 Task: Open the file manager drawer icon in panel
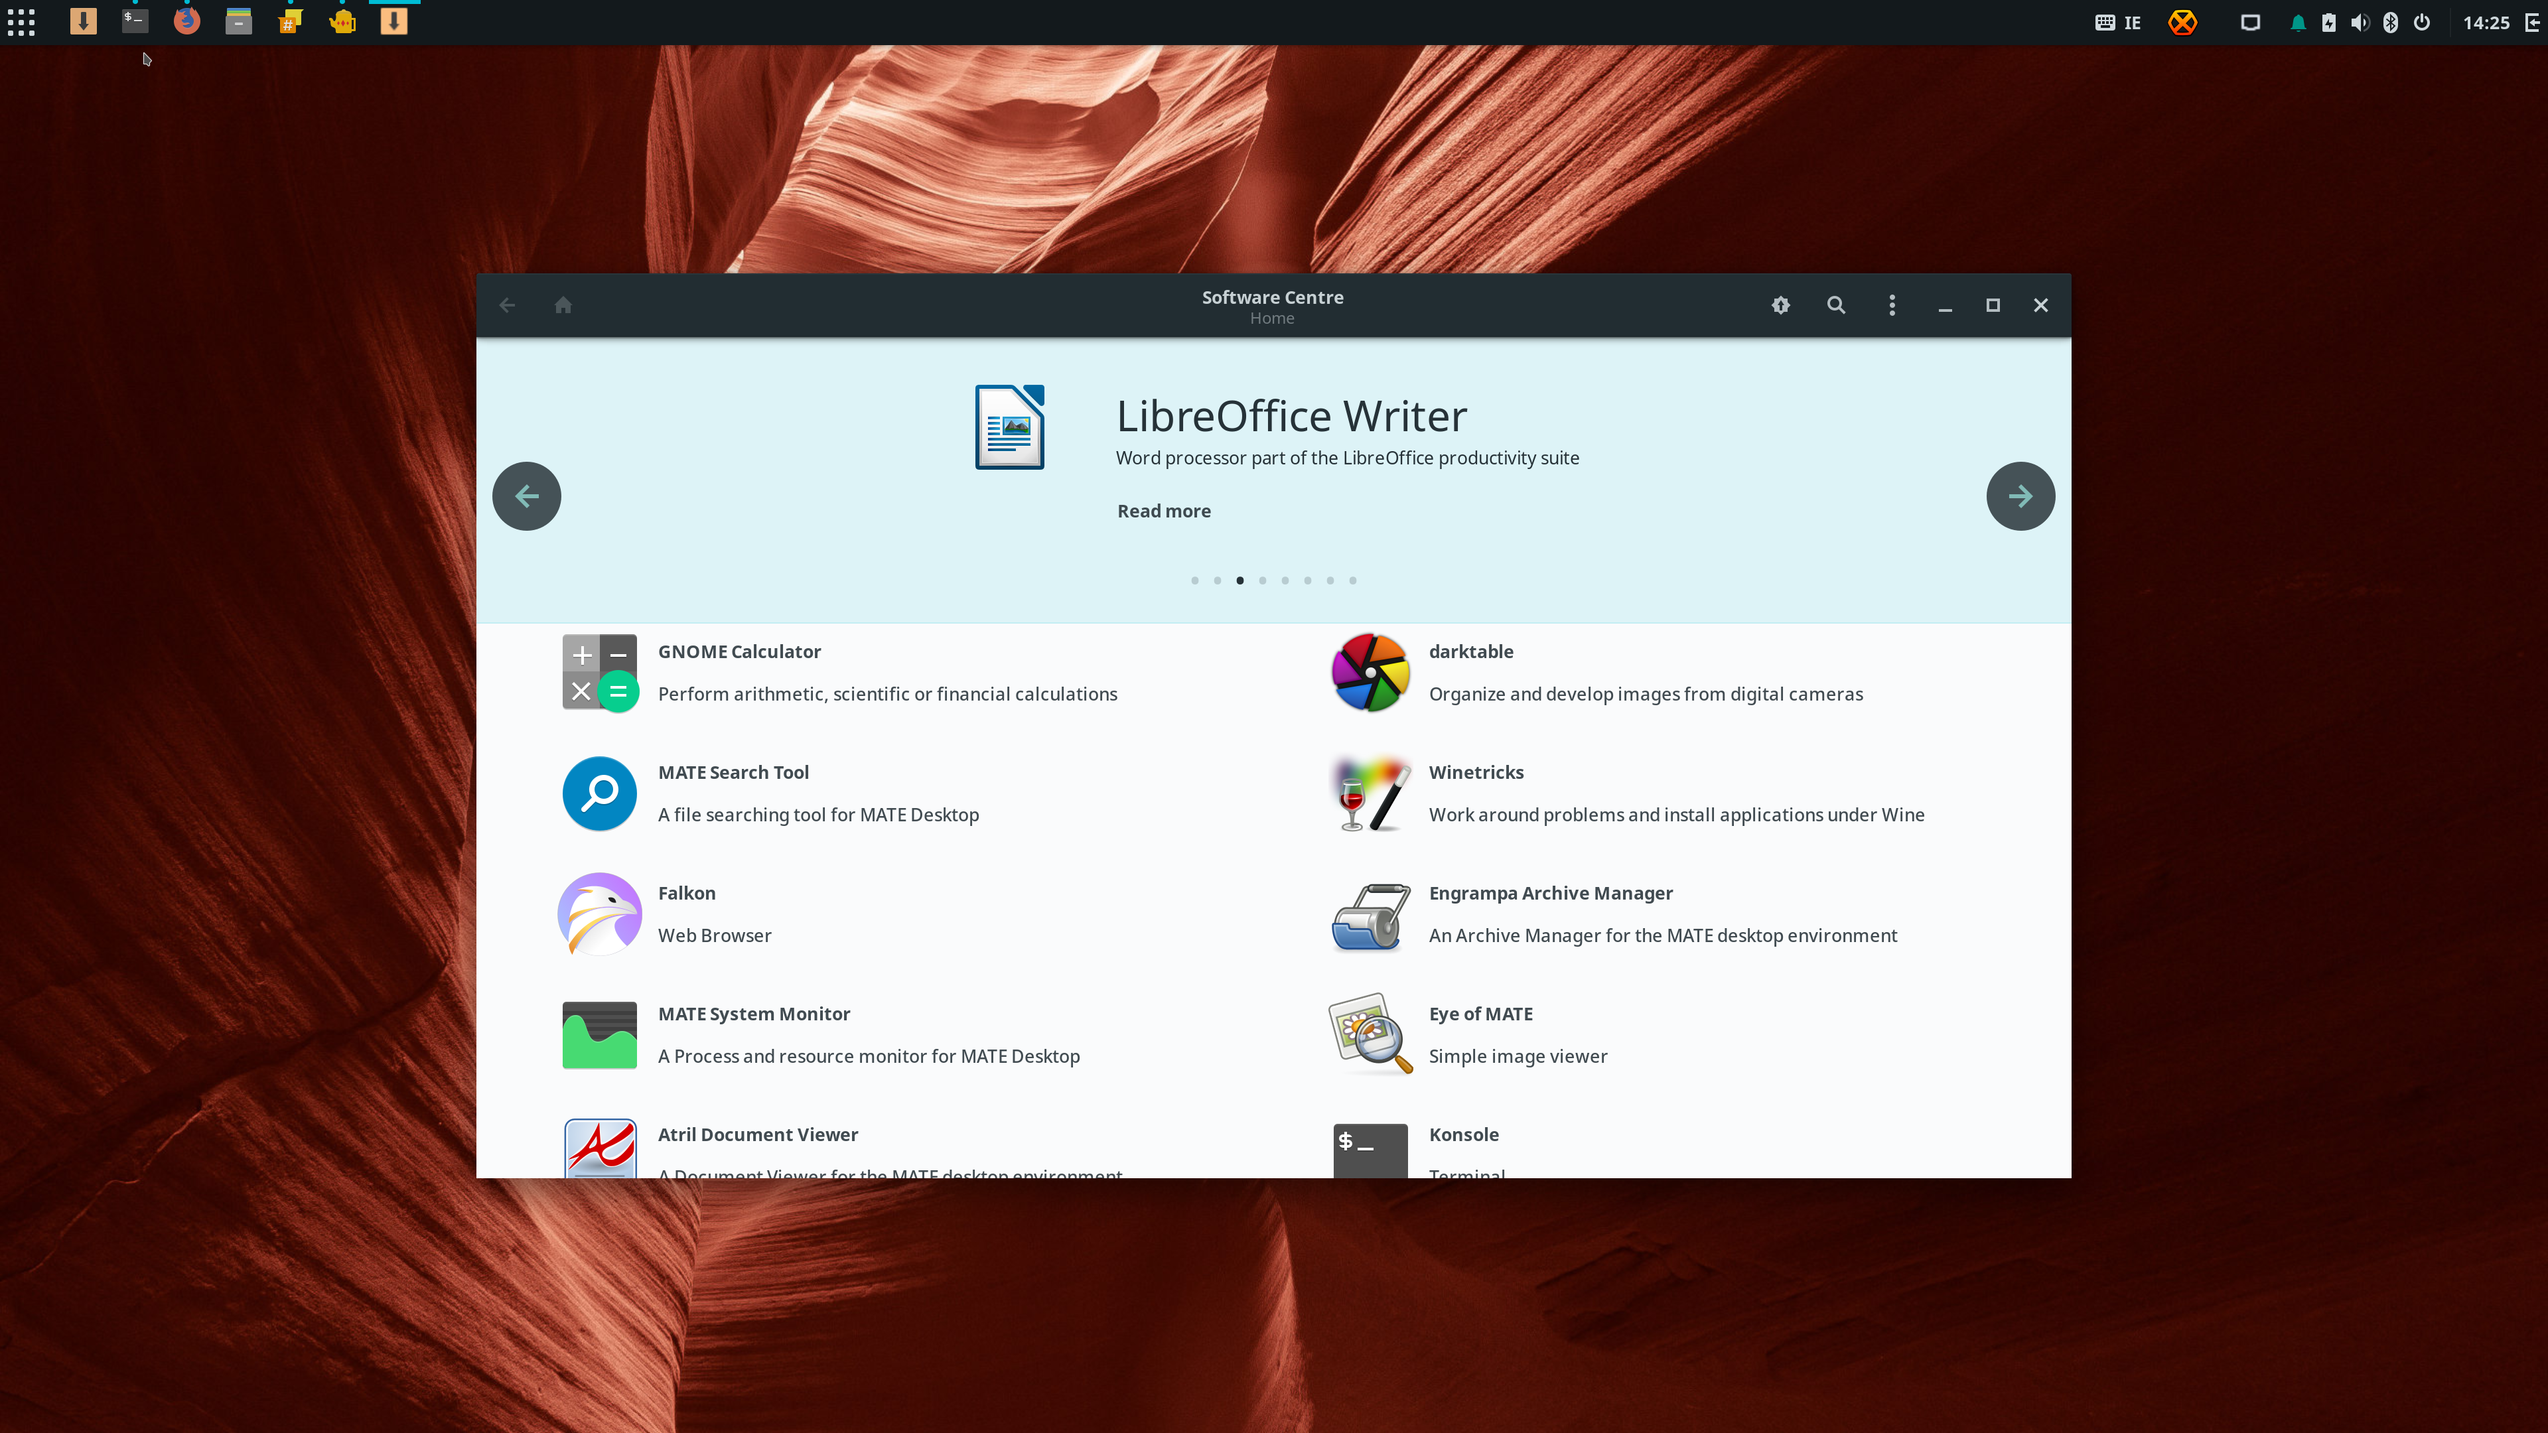pyautogui.click(x=238, y=21)
